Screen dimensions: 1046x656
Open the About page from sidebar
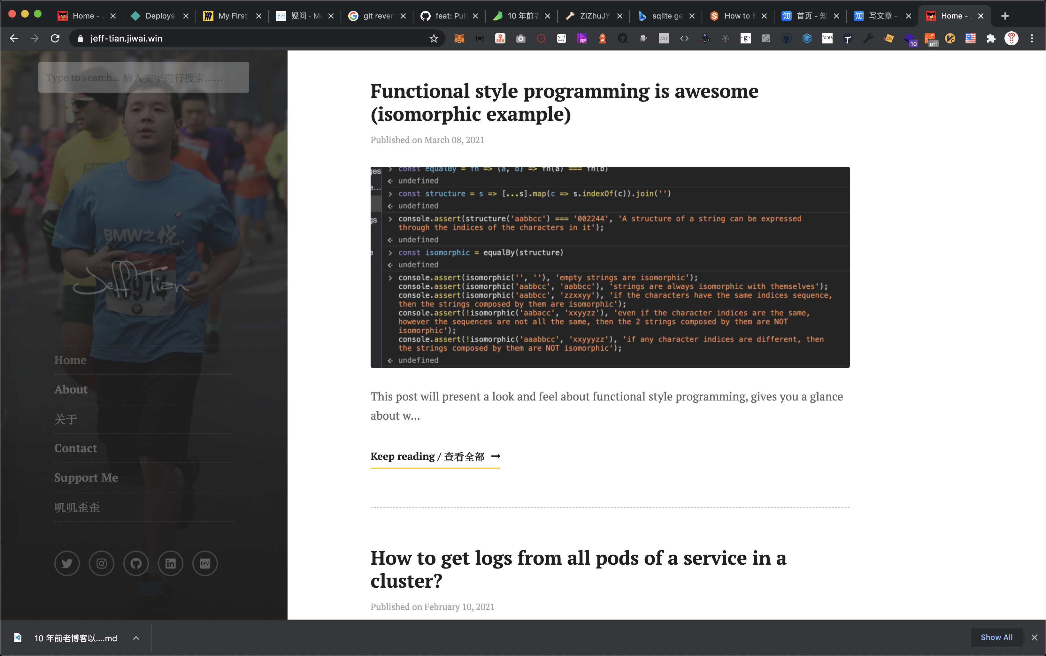71,389
